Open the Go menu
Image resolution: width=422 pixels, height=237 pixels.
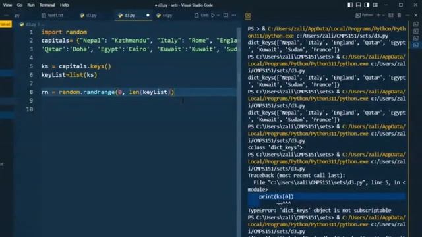click(x=20, y=5)
